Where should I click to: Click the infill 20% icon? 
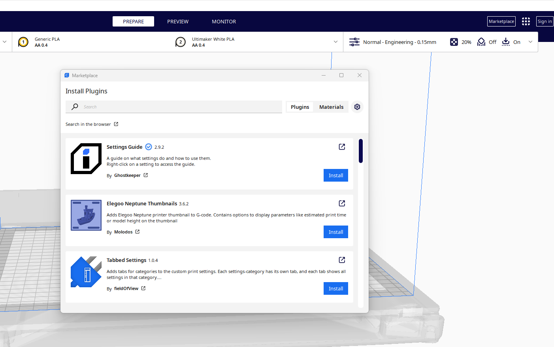[454, 42]
